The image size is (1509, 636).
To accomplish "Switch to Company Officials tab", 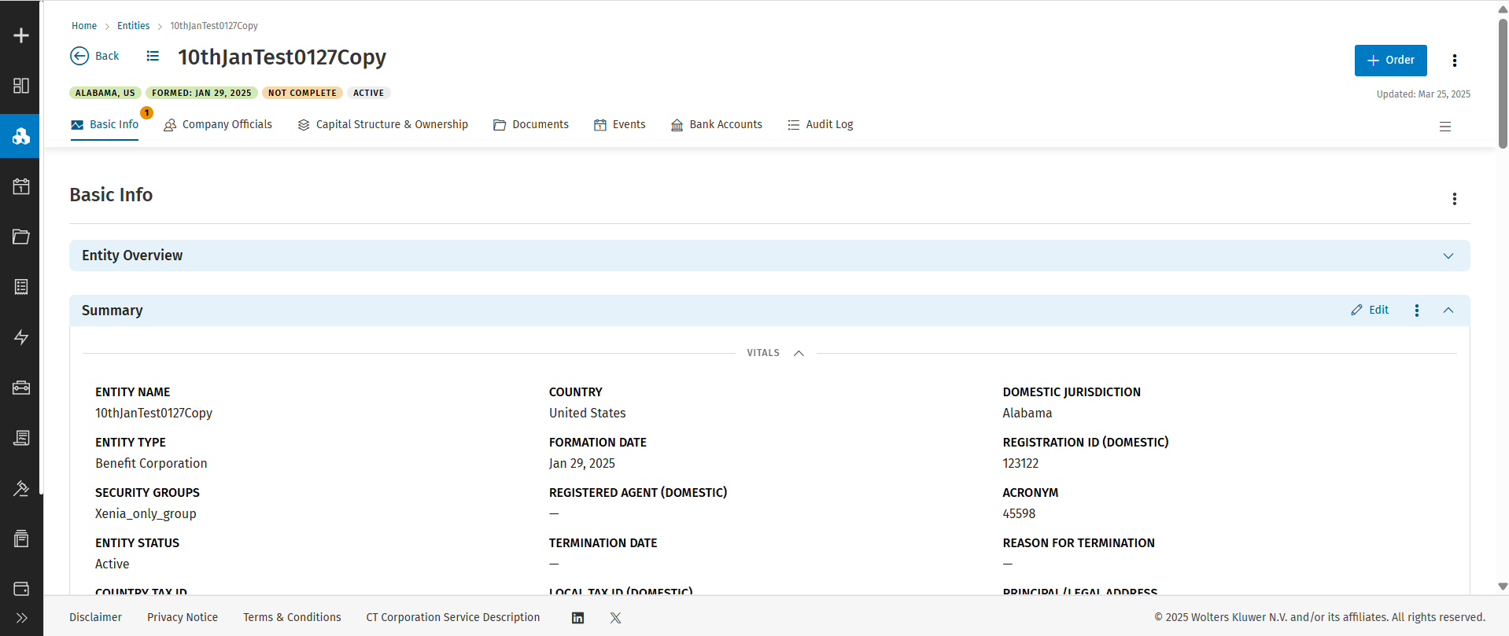I will pos(218,124).
